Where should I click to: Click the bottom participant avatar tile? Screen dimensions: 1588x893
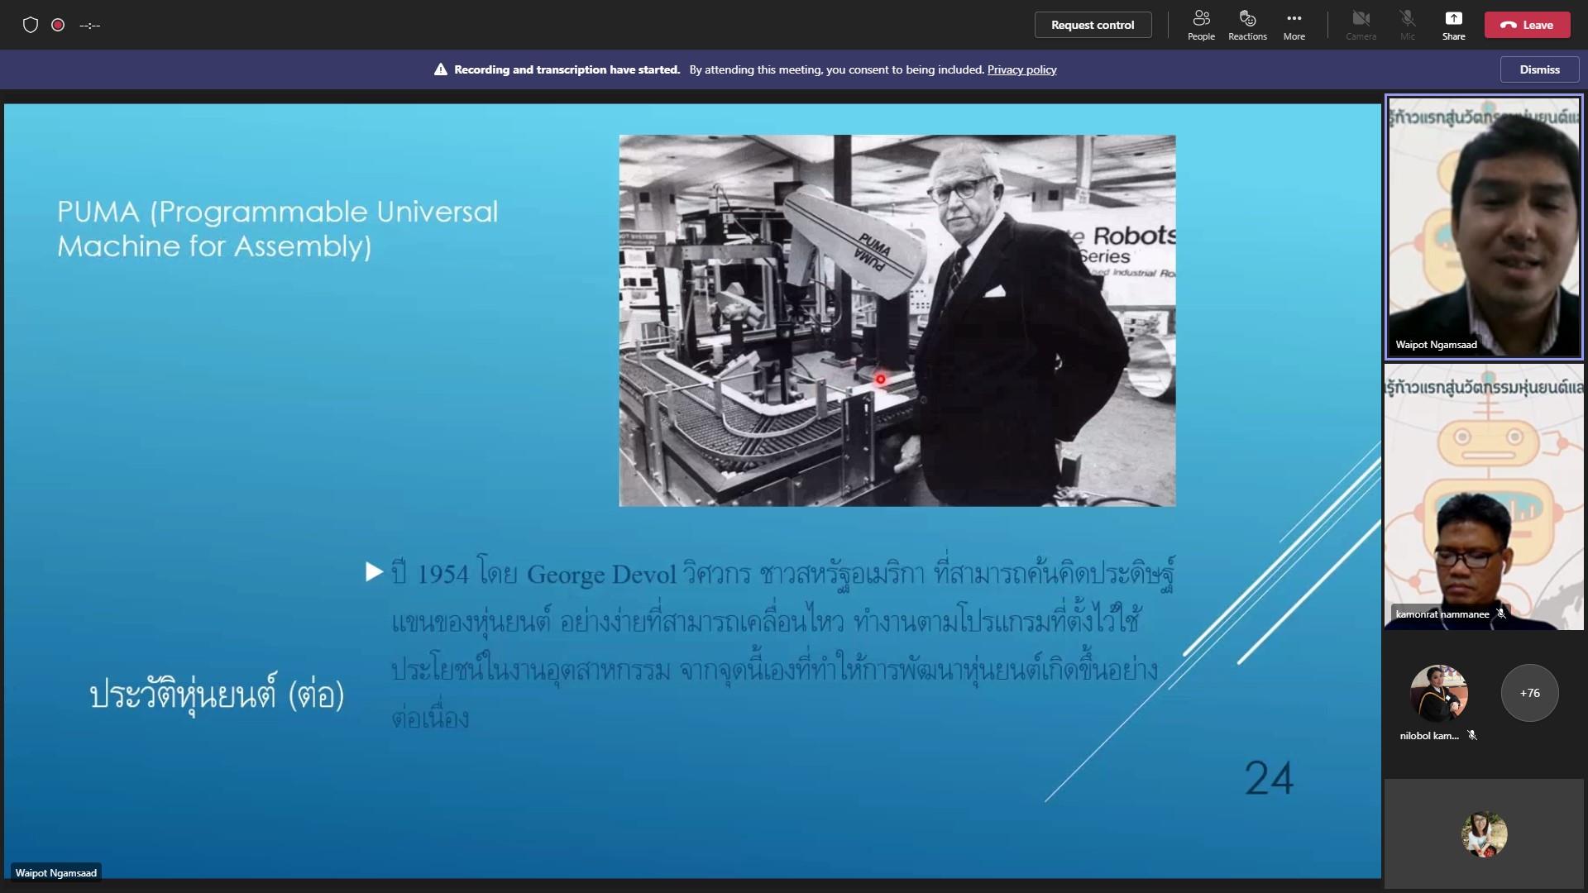pos(1484,833)
